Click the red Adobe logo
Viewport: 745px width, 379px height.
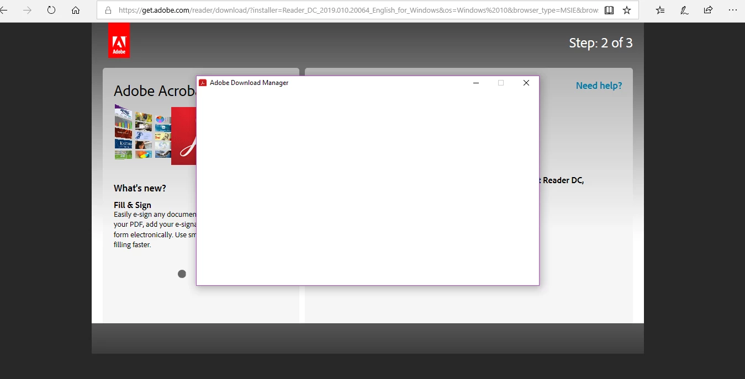pyautogui.click(x=119, y=40)
